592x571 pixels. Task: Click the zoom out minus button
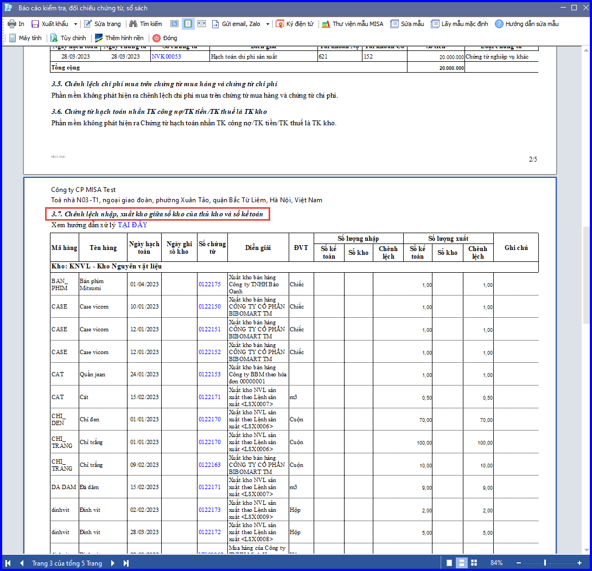coord(519,563)
